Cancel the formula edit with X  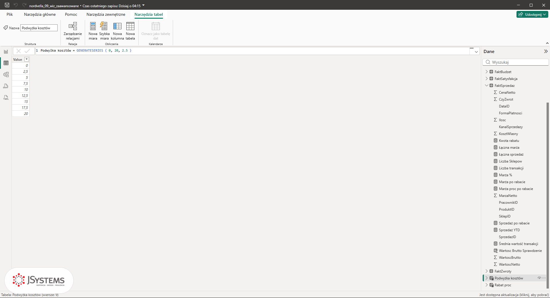pos(19,51)
